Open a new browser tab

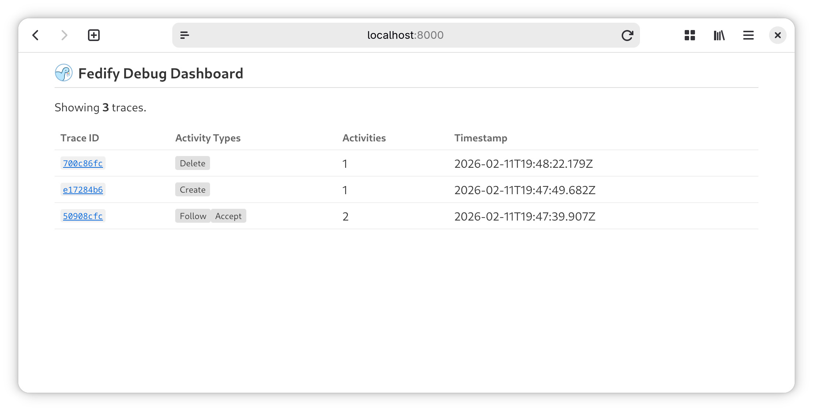click(94, 35)
